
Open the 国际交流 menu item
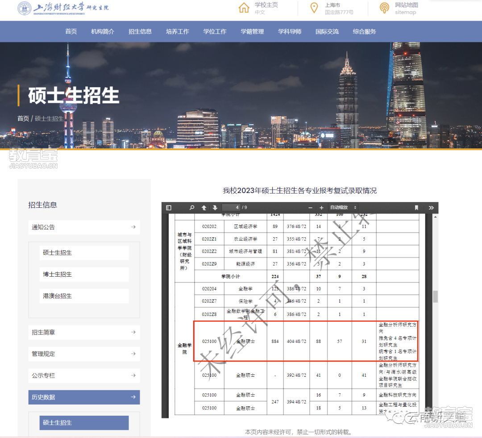tap(327, 31)
